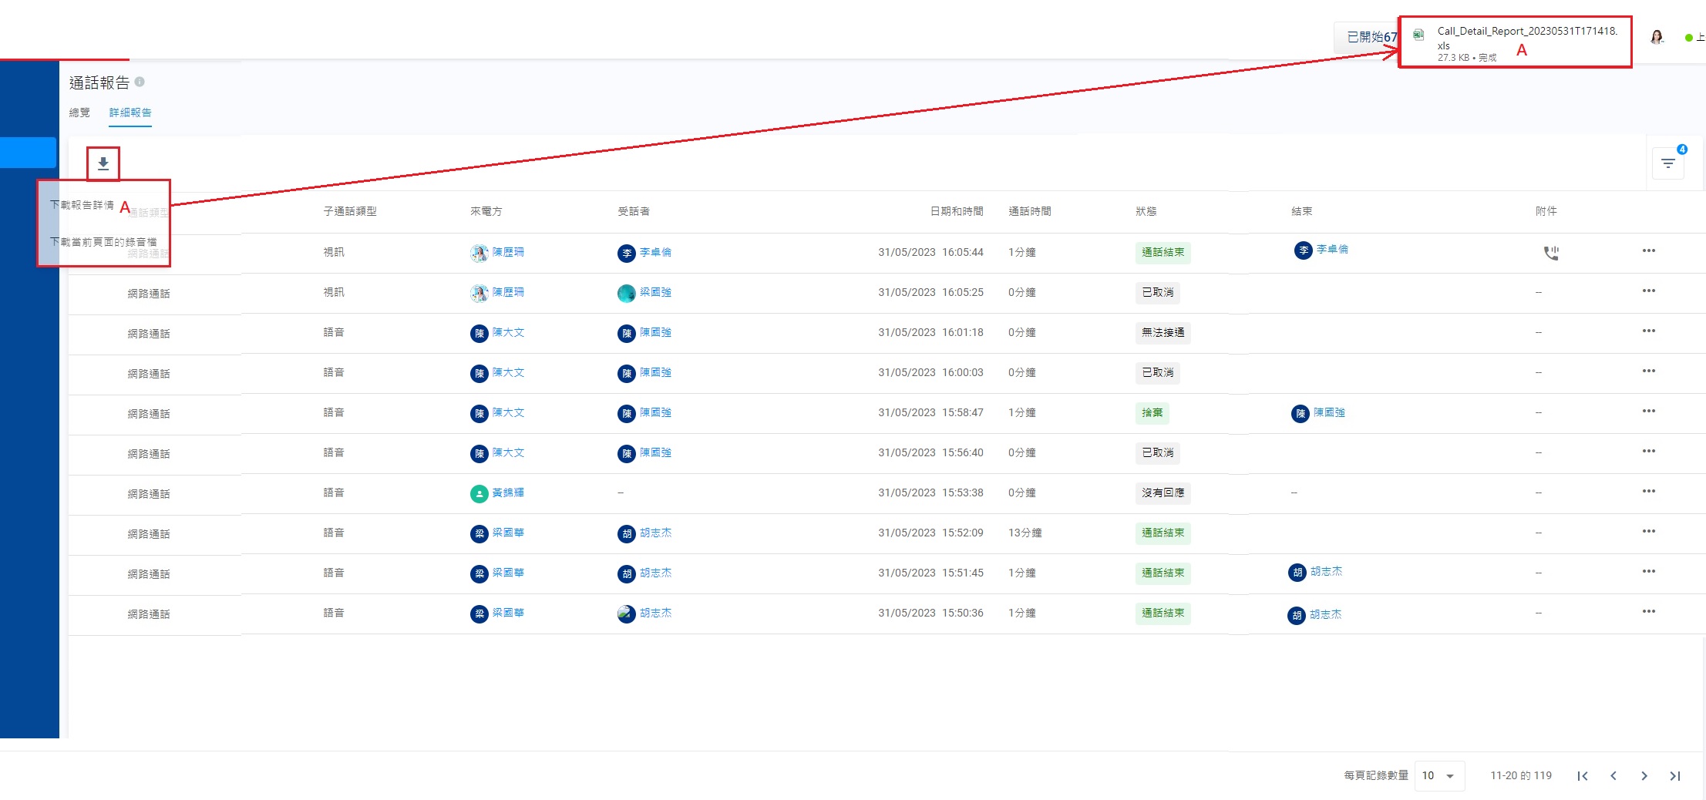This screenshot has height=800, width=1706.
Task: Open the filter icon with badge 4
Action: click(x=1667, y=163)
